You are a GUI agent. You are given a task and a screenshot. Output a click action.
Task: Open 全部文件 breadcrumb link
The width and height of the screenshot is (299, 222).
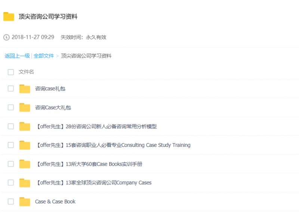[x=44, y=56]
